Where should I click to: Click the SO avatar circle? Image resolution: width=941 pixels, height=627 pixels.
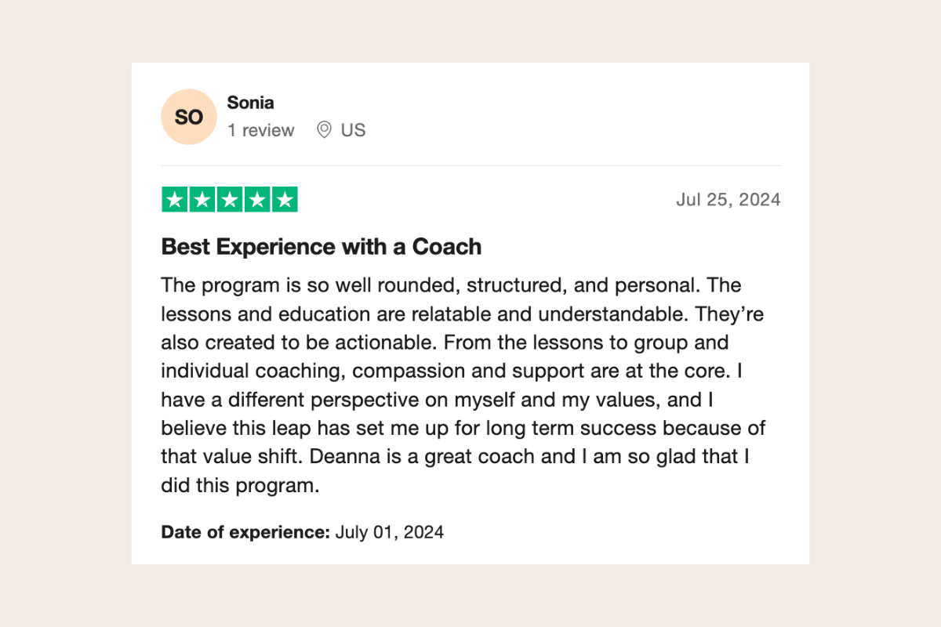coord(188,117)
